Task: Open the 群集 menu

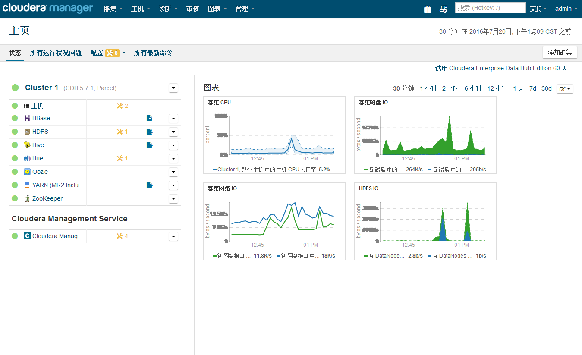Action: [x=113, y=9]
